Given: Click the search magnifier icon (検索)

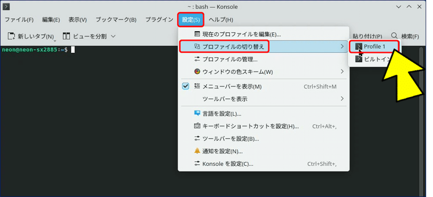Looking at the screenshot, I should coord(394,36).
